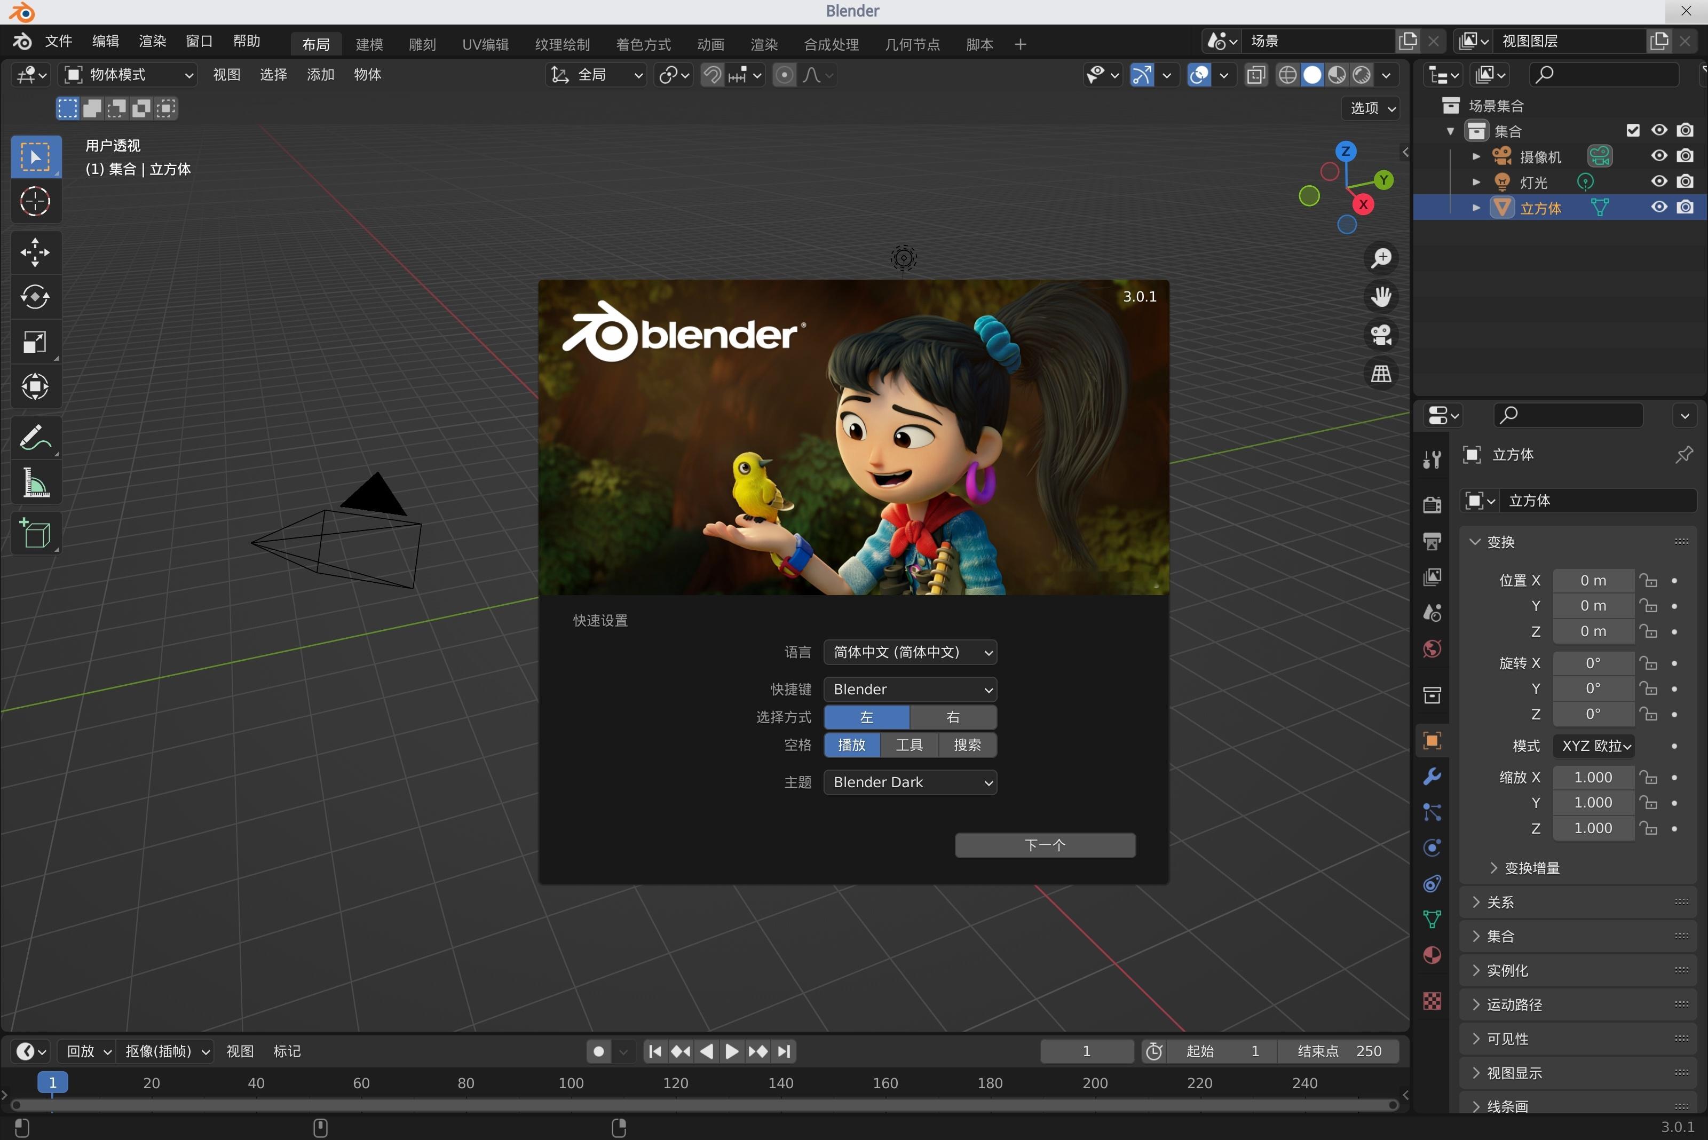Toggle X-ray display

(1256, 75)
